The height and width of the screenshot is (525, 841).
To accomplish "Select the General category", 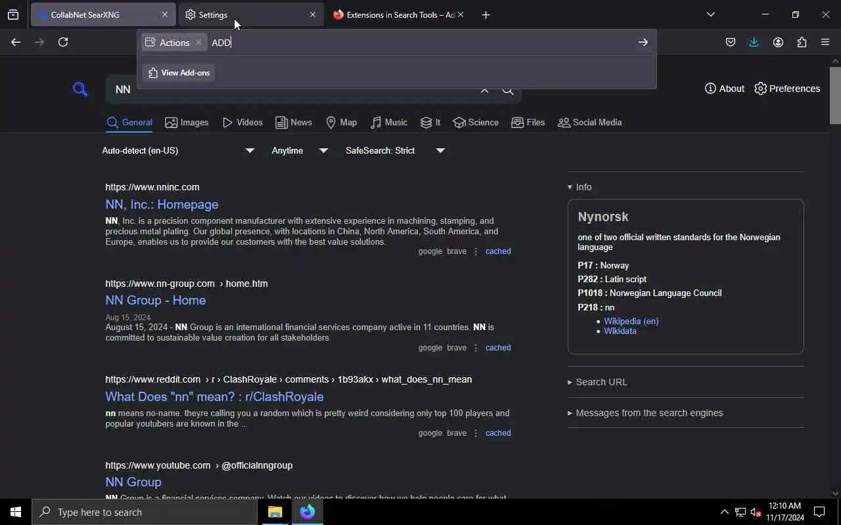I will tap(129, 123).
